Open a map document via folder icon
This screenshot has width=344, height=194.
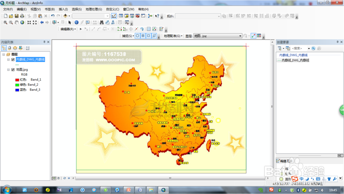tap(11, 16)
